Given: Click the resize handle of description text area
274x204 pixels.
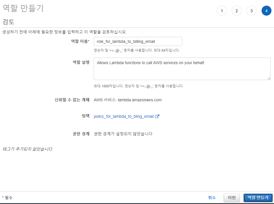Looking at the screenshot, I should coord(269,78).
